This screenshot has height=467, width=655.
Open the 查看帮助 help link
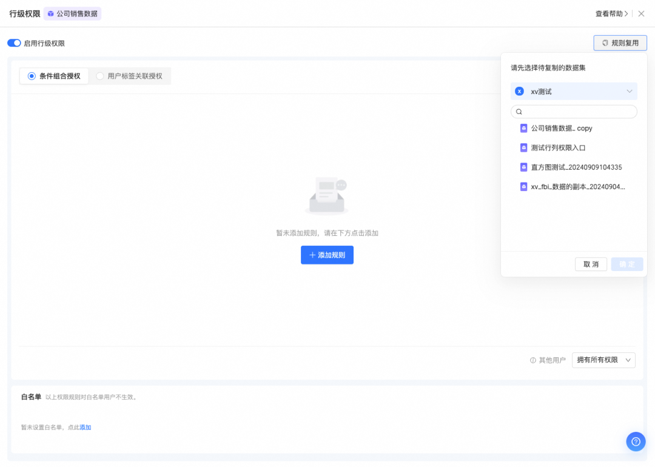pos(611,13)
